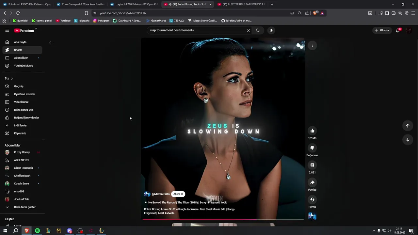Open albert_cancook channel

click(x=22, y=168)
